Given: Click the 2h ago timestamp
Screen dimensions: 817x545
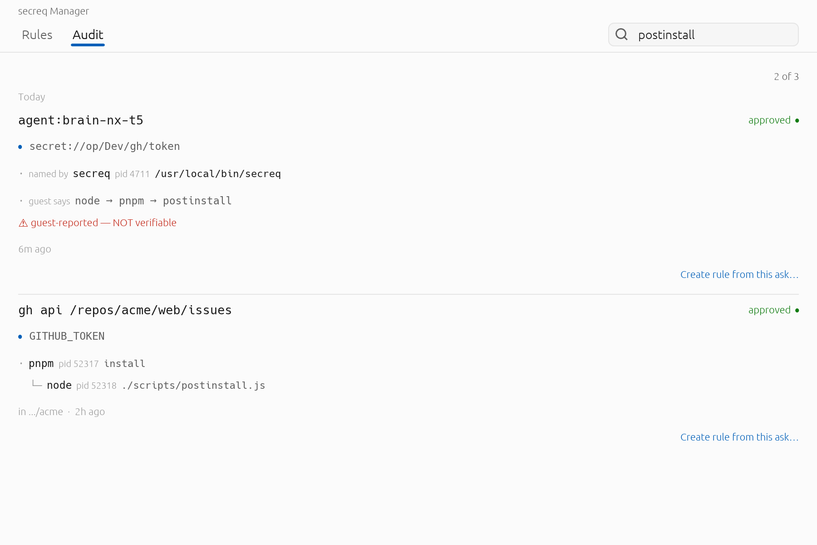Looking at the screenshot, I should (90, 412).
